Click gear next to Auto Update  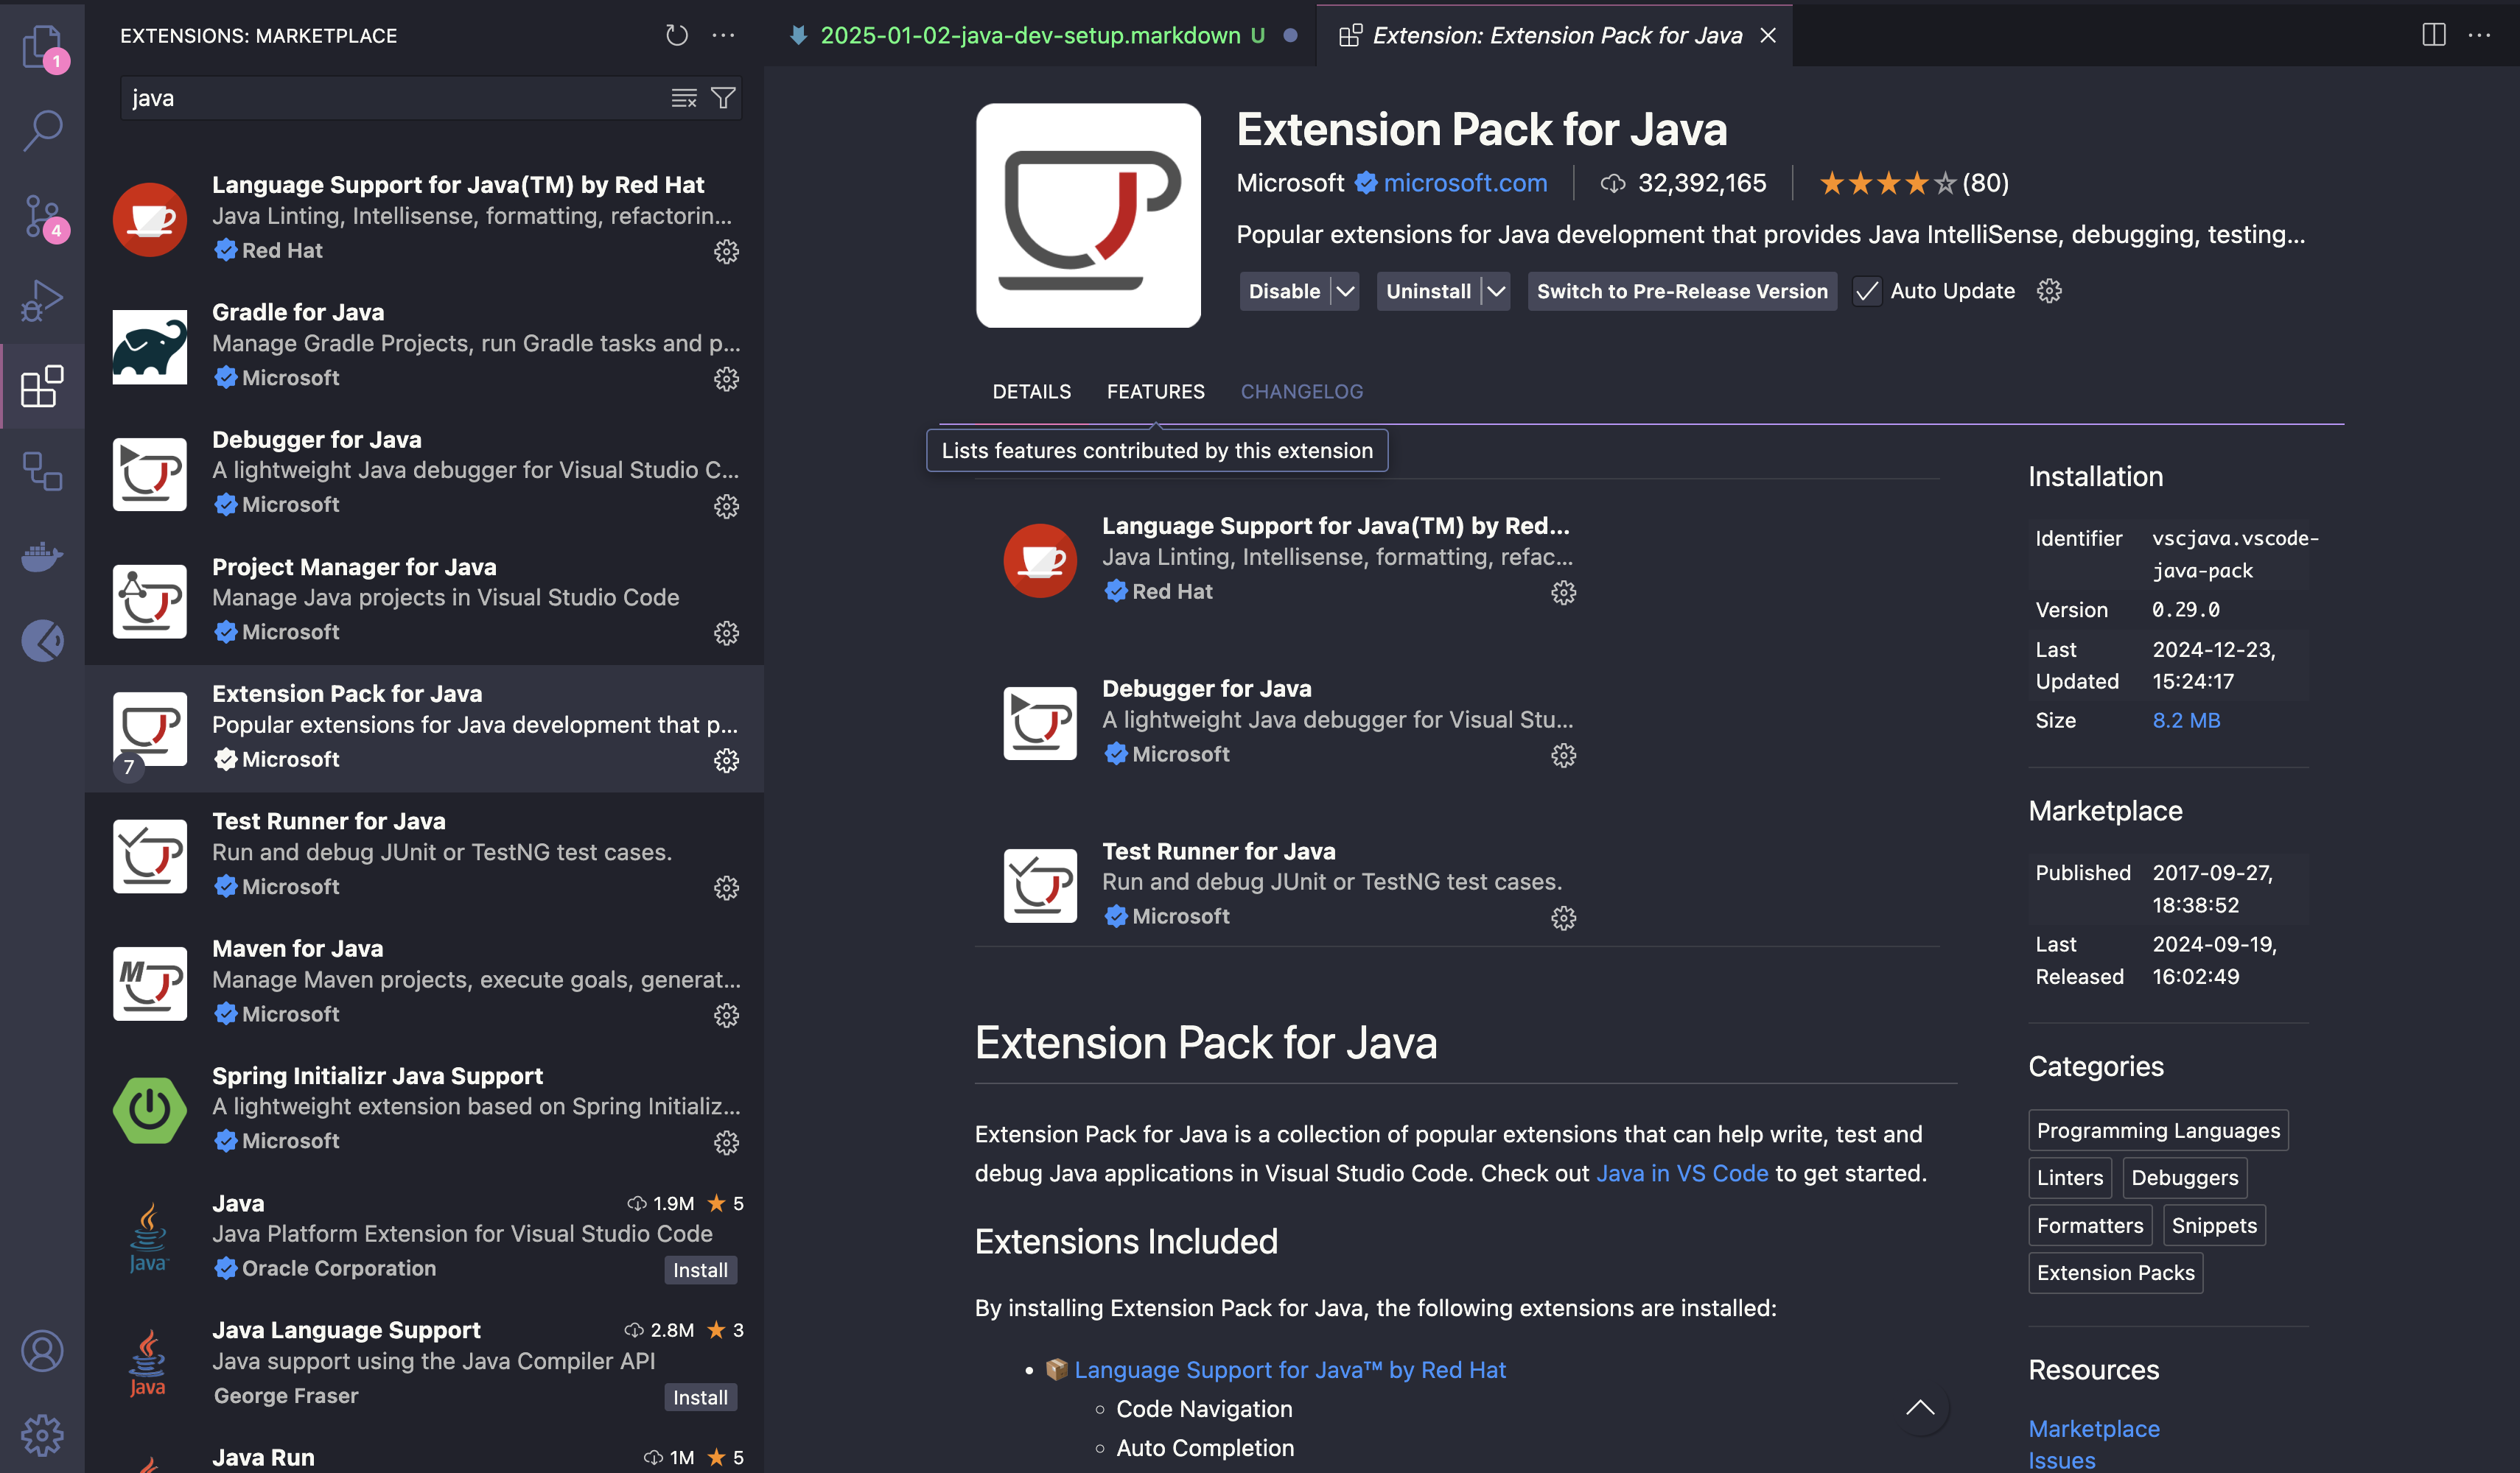[2049, 291]
